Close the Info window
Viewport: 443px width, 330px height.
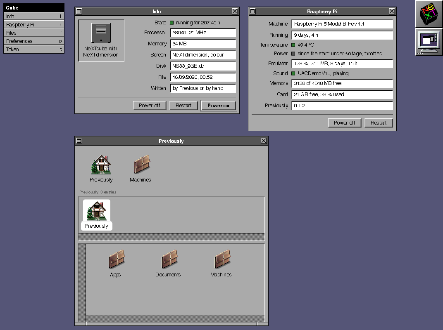coord(235,11)
